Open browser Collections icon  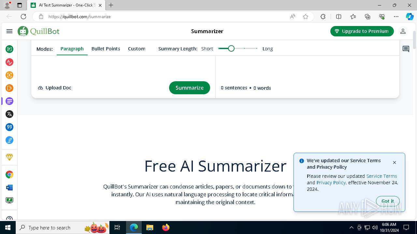click(x=367, y=17)
